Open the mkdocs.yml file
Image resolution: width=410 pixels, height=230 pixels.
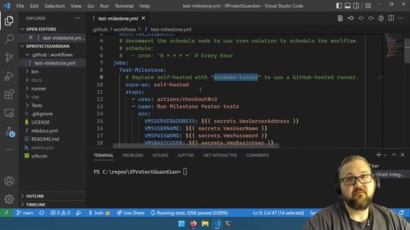pyautogui.click(x=44, y=130)
